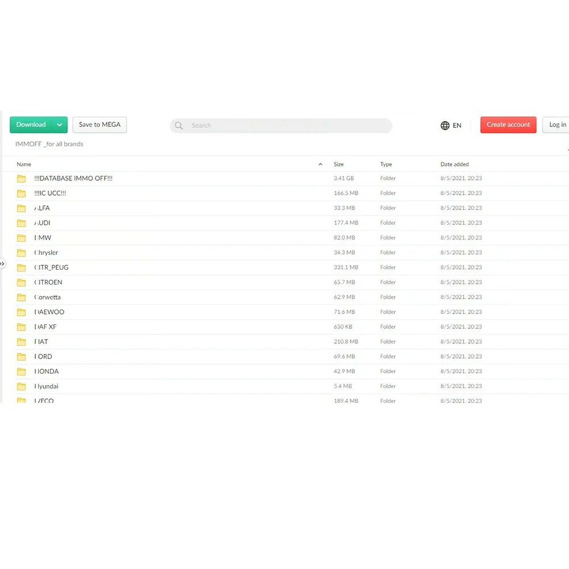
Task: Select the !!!DATABASE IMMO OFF!!! folder name
Action: click(x=73, y=179)
